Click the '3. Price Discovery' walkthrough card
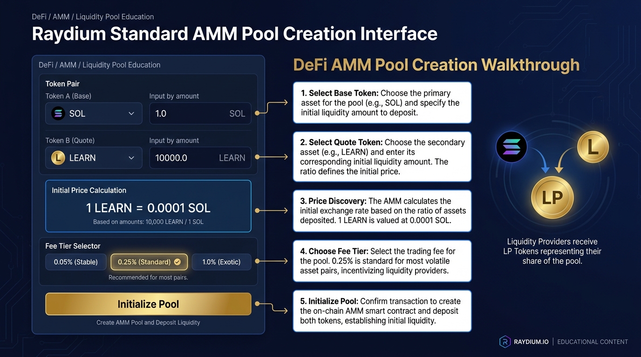Screen dimensions: 641x357 pos(382,211)
